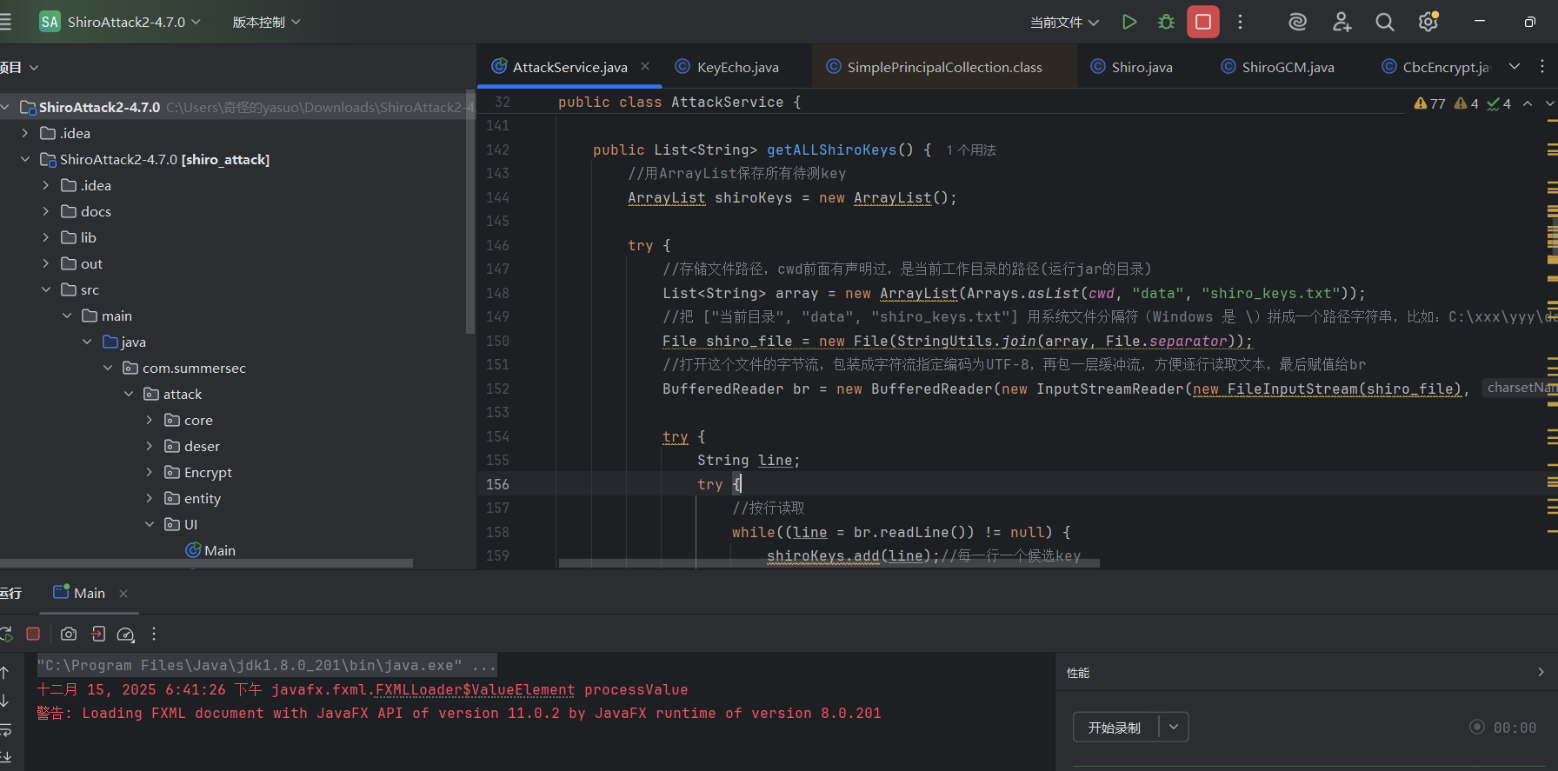
Task: Open dropdown arrow beside 开始录制 button
Action: [x=1174, y=727]
